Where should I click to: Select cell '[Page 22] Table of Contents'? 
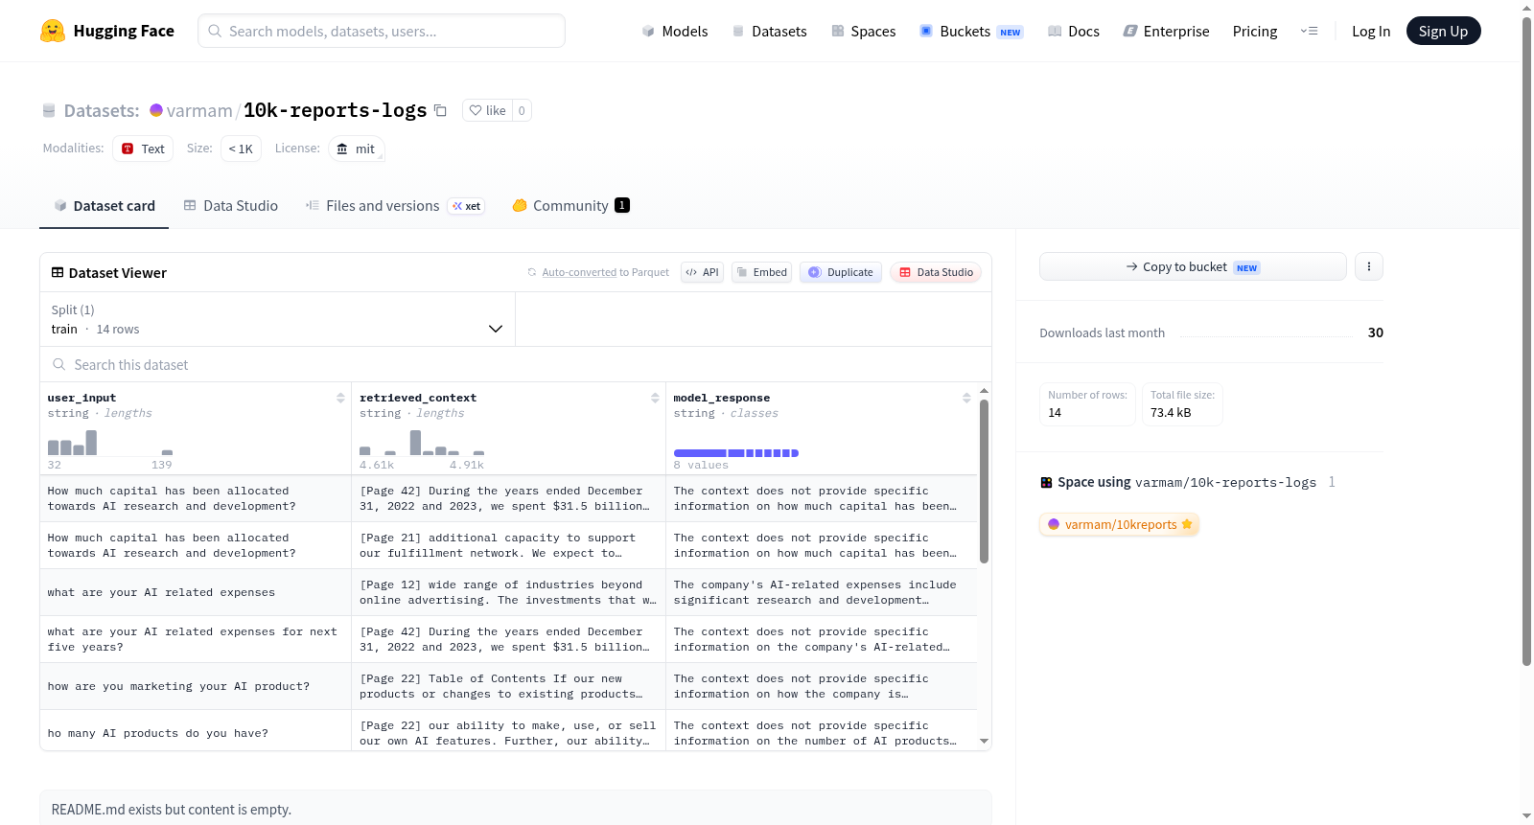click(508, 686)
